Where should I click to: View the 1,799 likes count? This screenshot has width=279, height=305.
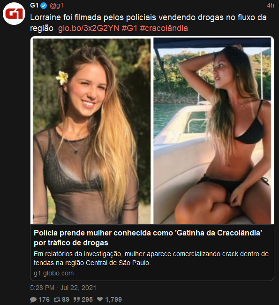point(113,299)
